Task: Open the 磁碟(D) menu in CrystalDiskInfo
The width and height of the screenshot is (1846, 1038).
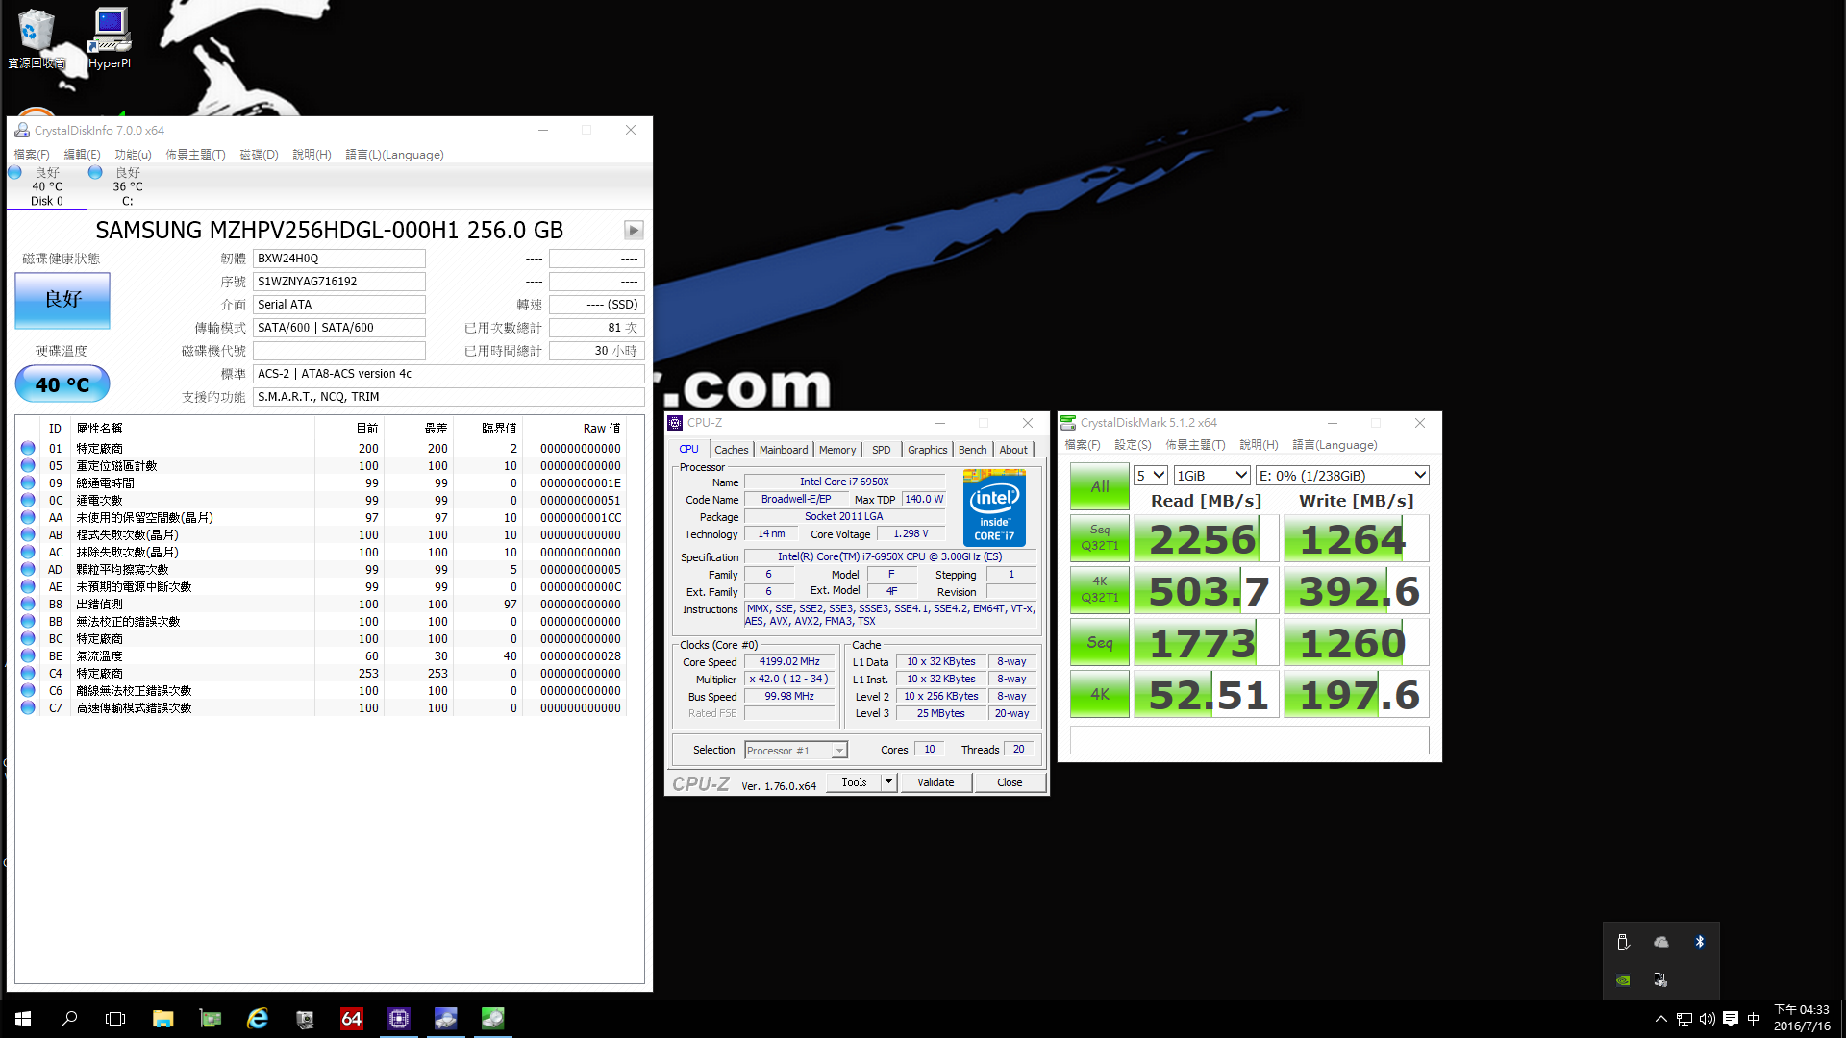Action: click(259, 155)
